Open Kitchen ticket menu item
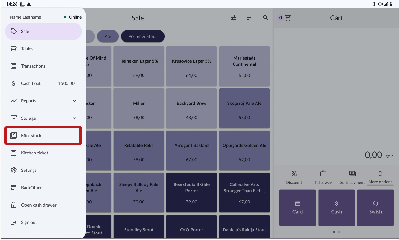This screenshot has height=240, width=399. [43, 153]
